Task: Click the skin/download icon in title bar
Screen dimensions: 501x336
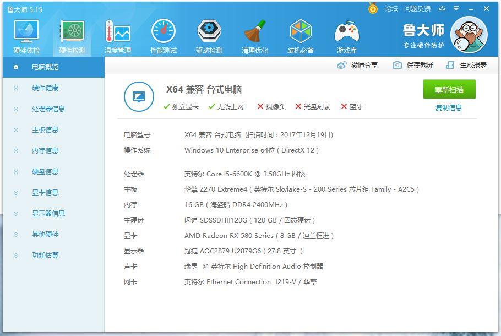Action: (442, 8)
